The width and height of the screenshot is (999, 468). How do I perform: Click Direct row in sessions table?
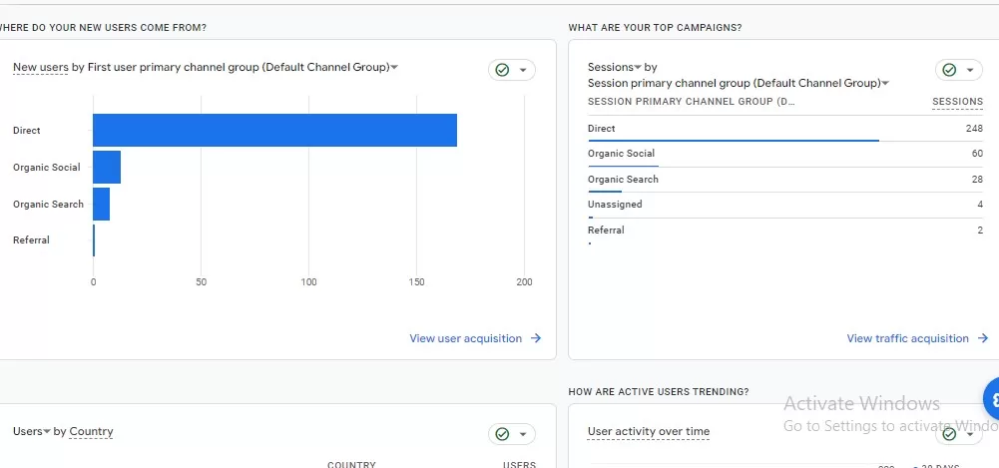[784, 130]
